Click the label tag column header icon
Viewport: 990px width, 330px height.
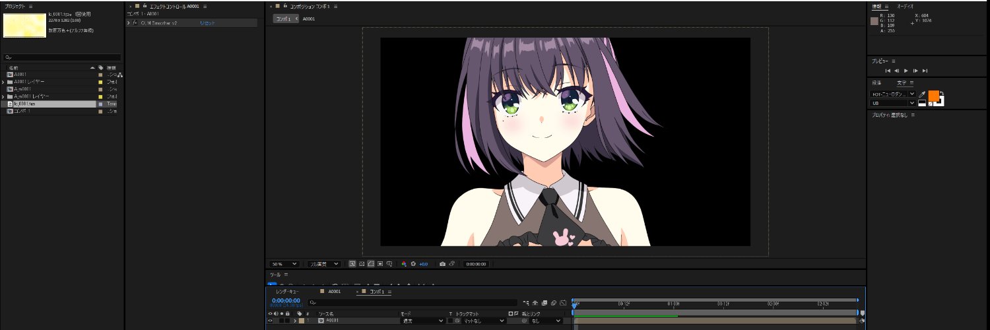(x=100, y=67)
